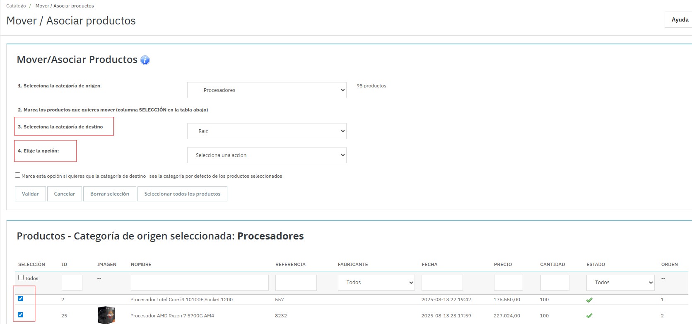Go to Catálogo in the breadcrumb
Image resolution: width=692 pixels, height=324 pixels.
click(16, 6)
